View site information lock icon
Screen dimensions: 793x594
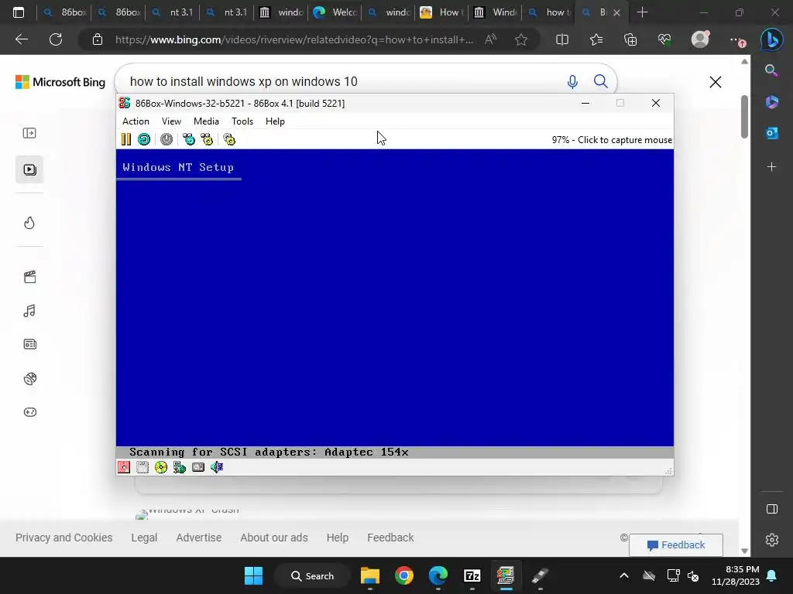coord(98,39)
